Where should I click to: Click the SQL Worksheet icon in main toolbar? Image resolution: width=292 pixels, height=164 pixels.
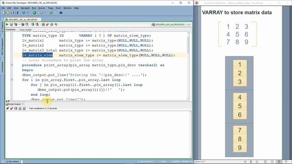pyautogui.click(x=51, y=13)
